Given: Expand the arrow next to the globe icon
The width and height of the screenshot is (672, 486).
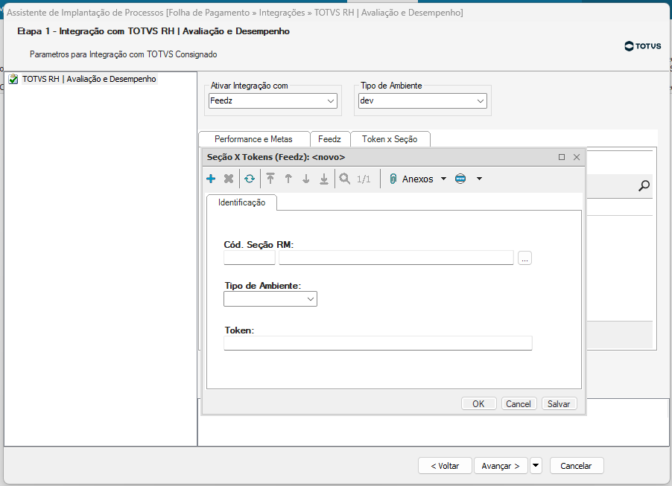Looking at the screenshot, I should coord(480,179).
